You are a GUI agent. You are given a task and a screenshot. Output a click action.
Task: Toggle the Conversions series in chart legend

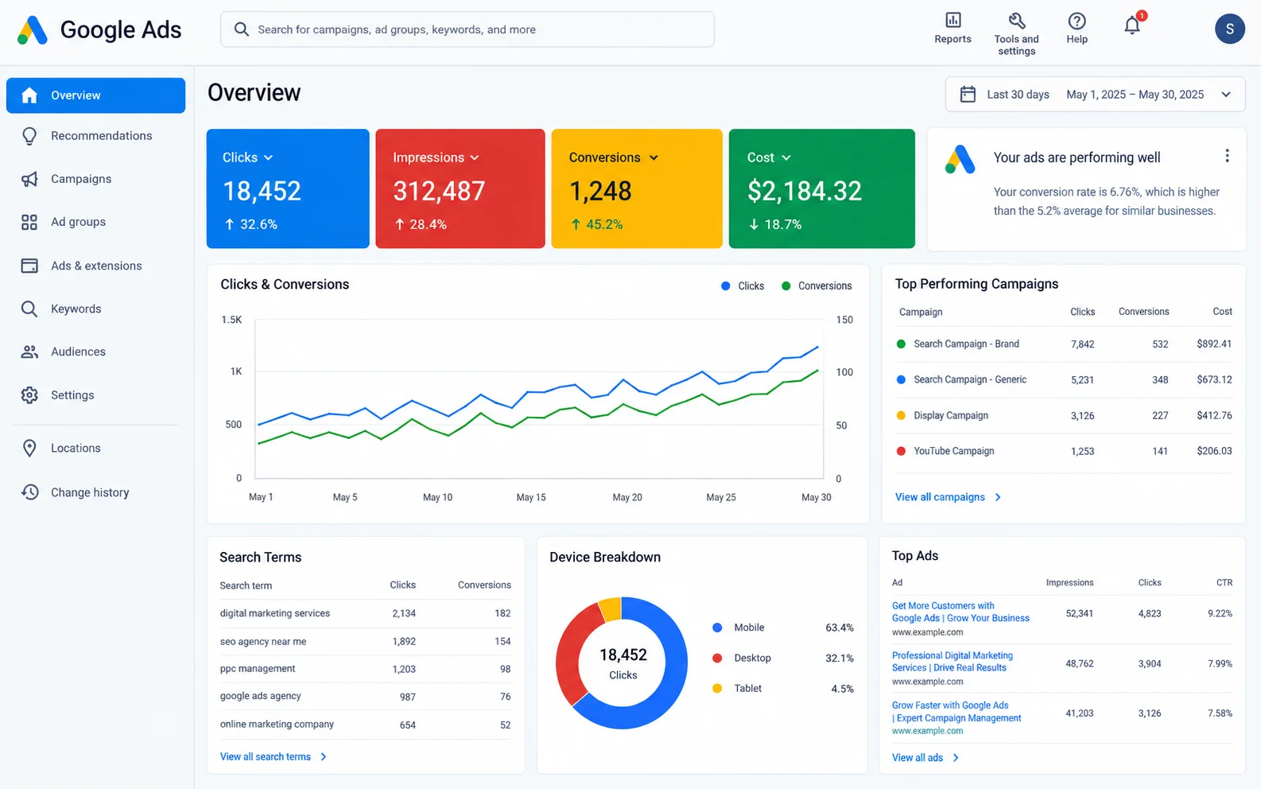click(x=817, y=286)
